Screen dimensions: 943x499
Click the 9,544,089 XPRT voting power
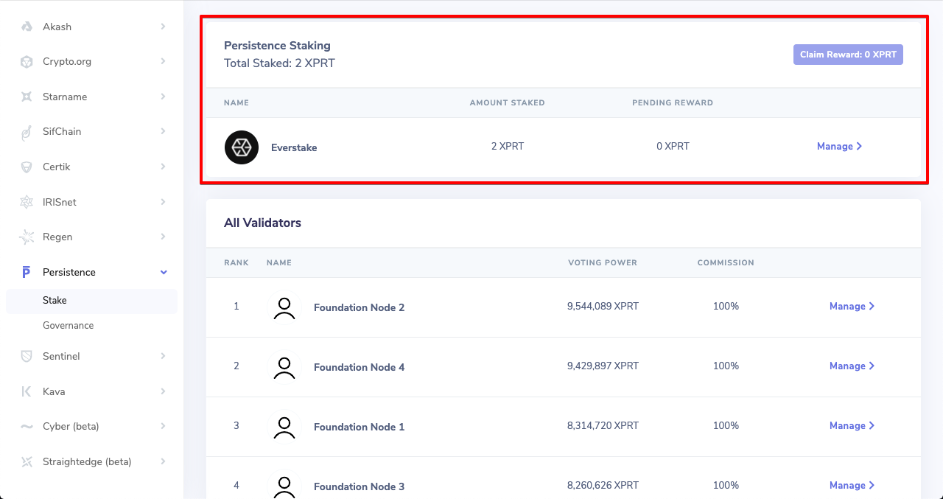603,306
